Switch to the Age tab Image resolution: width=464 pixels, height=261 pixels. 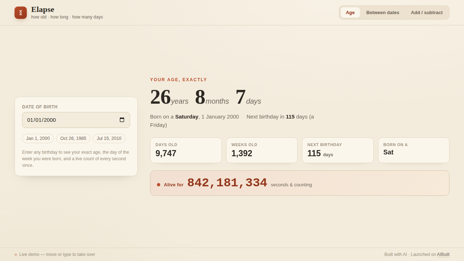[x=350, y=12]
